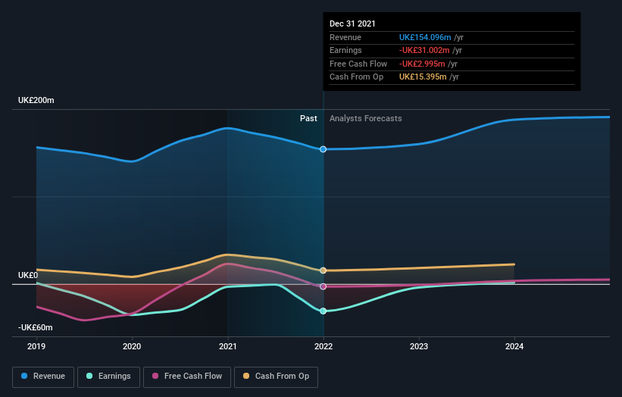The image size is (622, 397).
Task: Toggle the Free Cash Flow legend series
Action: [x=187, y=377]
